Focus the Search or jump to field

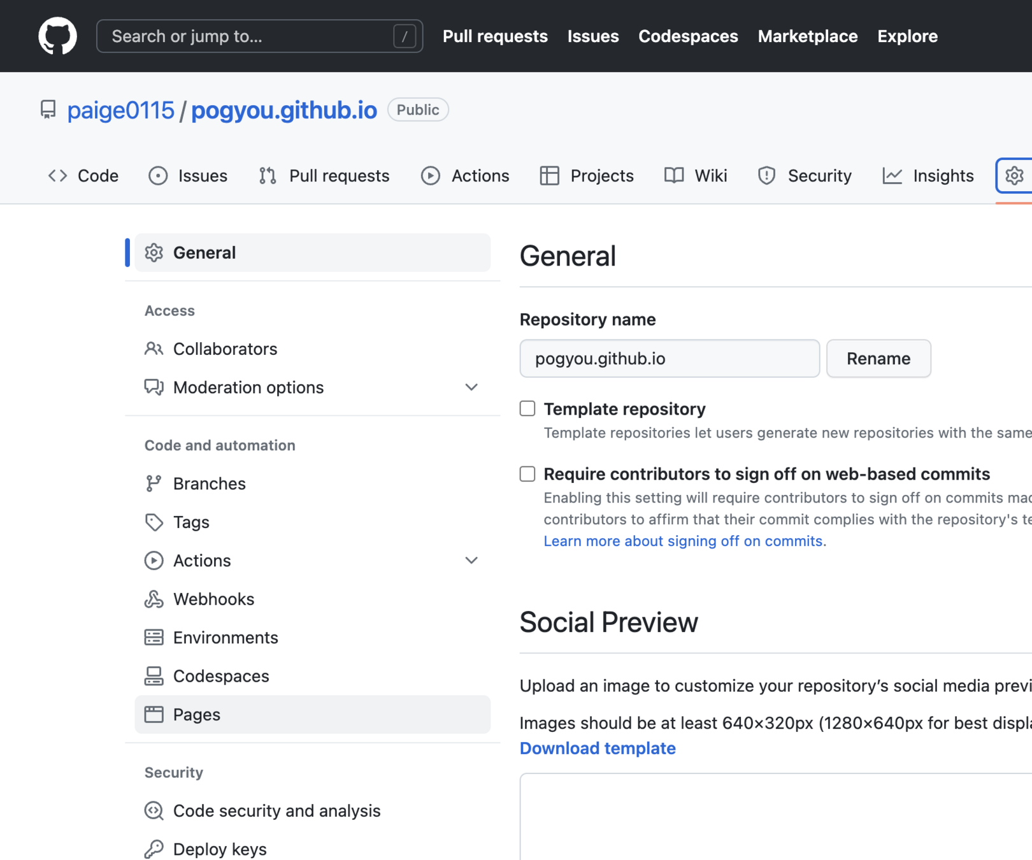tap(259, 36)
